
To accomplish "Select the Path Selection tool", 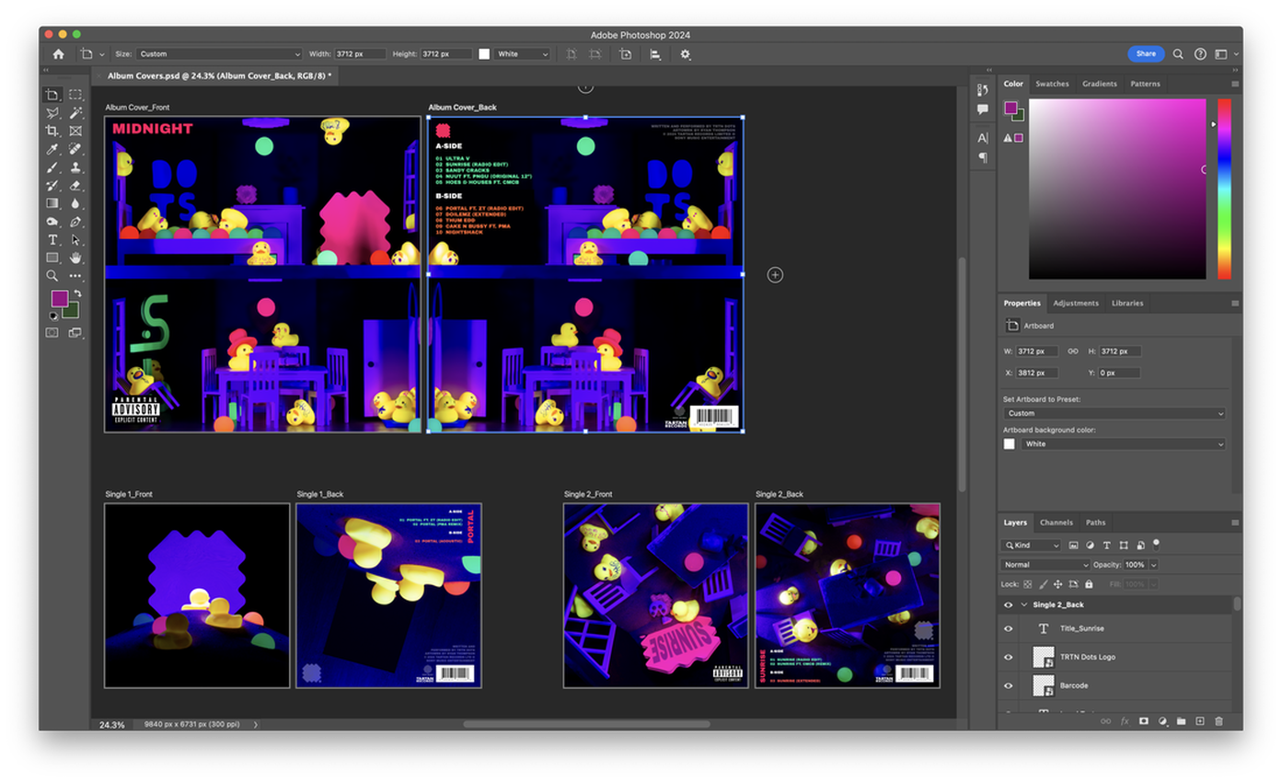I will coord(75,239).
